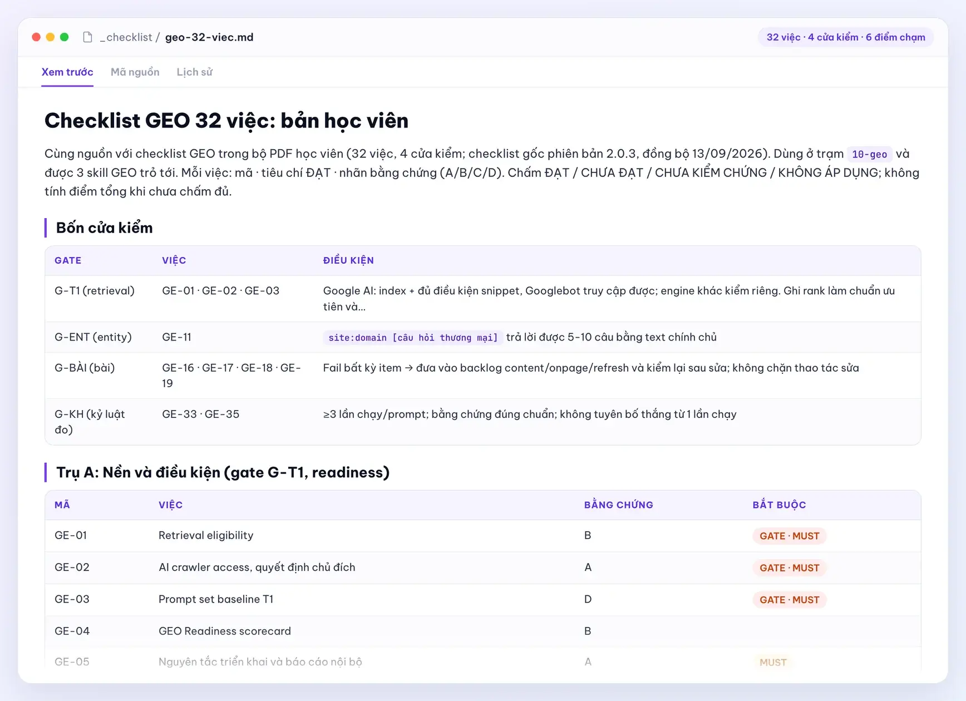Click the _checklist breadcrumb folder
Image resolution: width=966 pixels, height=701 pixels.
126,37
